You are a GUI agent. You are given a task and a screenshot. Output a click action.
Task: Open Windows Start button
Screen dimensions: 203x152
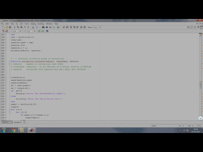[x=4, y=130]
